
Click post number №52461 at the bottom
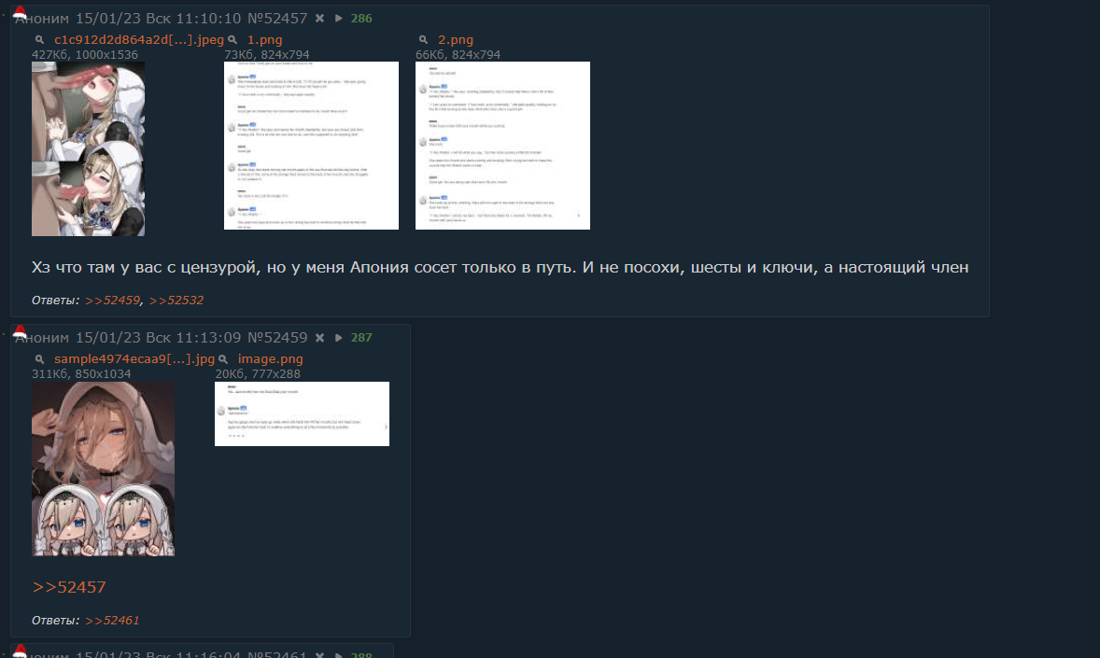277,653
